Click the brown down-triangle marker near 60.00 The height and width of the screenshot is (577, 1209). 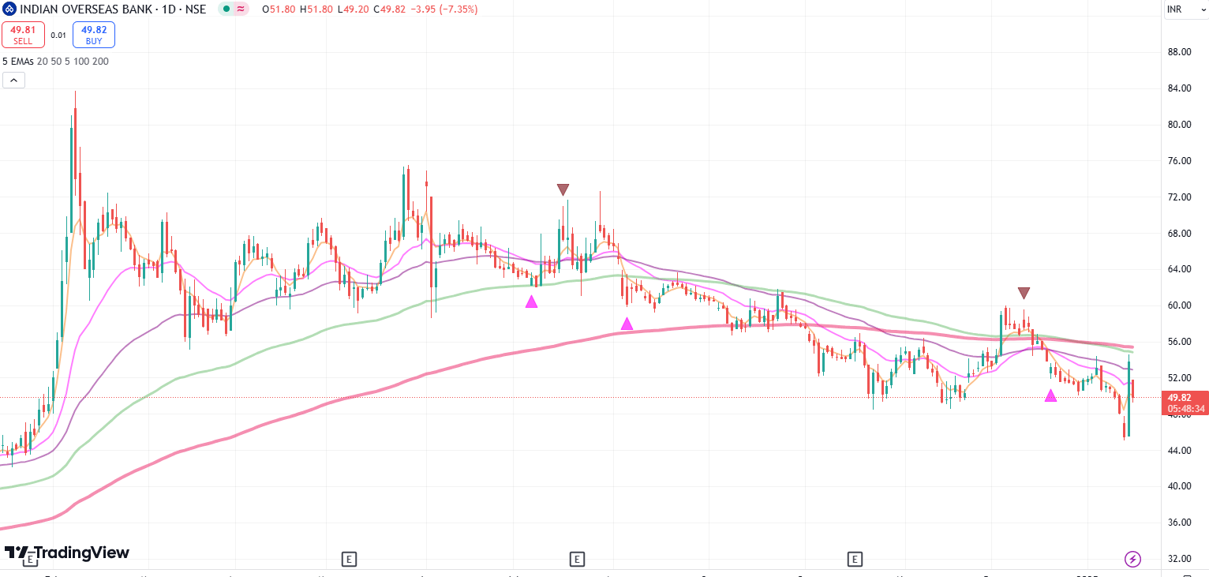1024,294
